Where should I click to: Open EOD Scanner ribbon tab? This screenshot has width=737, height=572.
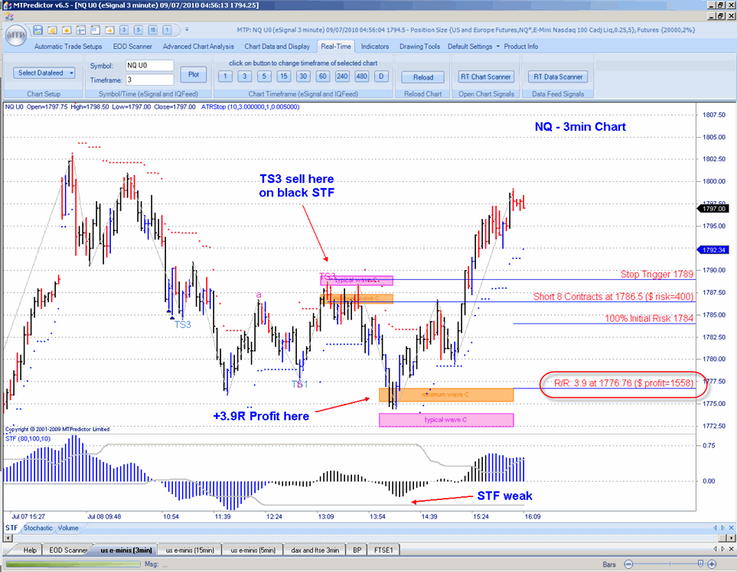click(132, 47)
